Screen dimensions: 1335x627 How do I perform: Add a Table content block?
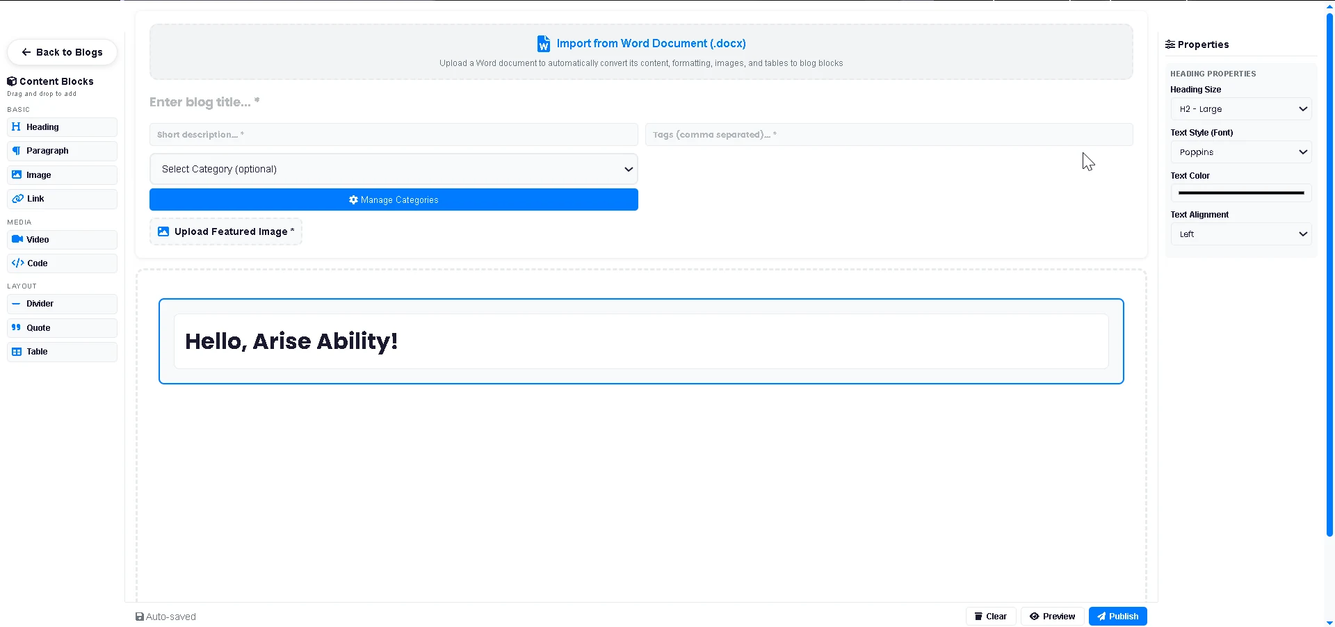pyautogui.click(x=62, y=352)
